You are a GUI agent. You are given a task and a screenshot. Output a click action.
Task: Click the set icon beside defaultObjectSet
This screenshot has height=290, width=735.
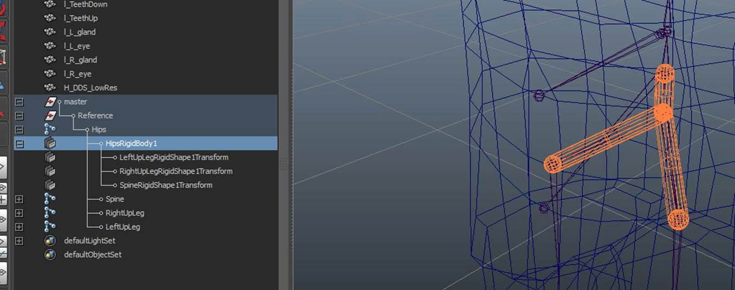pyautogui.click(x=50, y=255)
